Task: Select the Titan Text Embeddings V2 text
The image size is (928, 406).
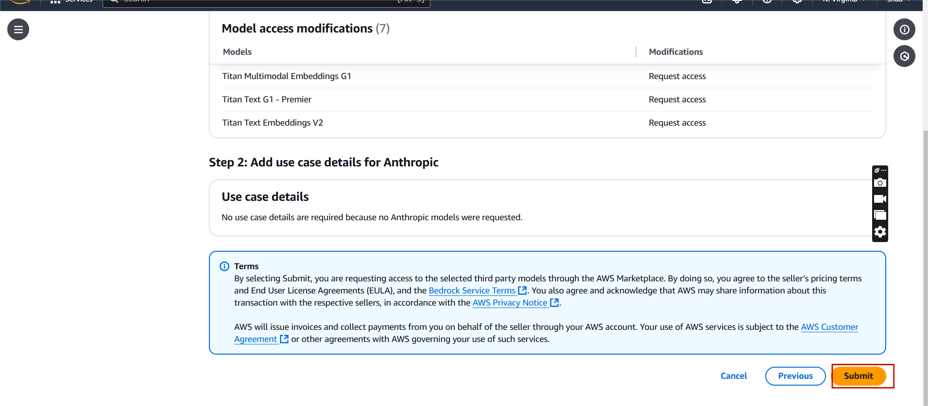Action: pos(273,123)
